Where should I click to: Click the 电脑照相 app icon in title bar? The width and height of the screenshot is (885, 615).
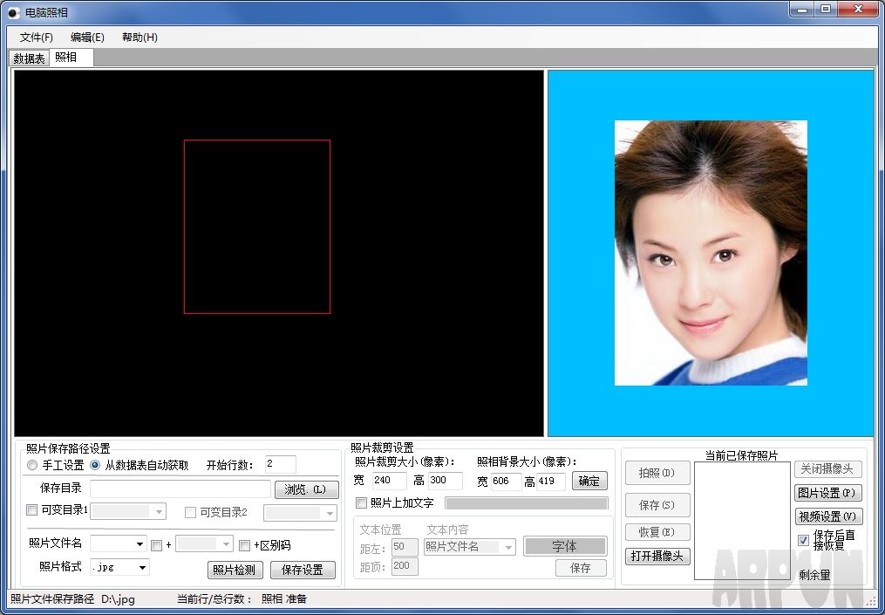pos(14,12)
